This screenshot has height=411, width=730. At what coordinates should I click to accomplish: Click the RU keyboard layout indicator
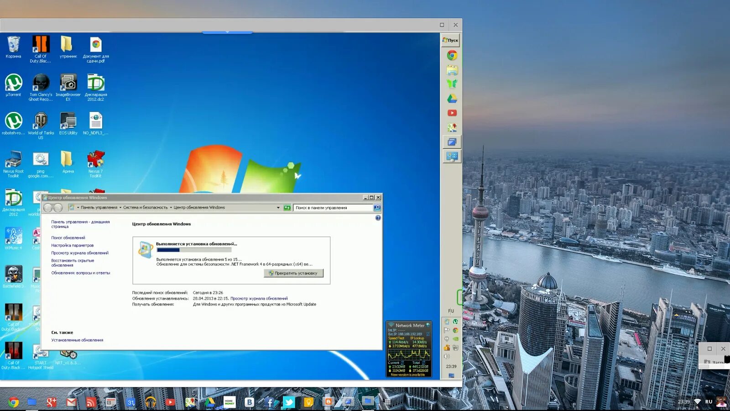click(x=709, y=402)
